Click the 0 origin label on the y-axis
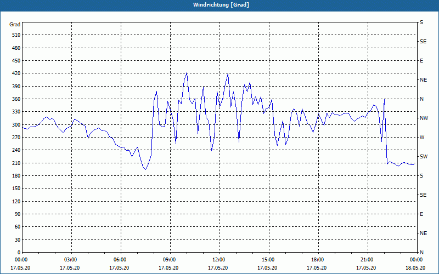439x274 pixels. click(x=19, y=253)
